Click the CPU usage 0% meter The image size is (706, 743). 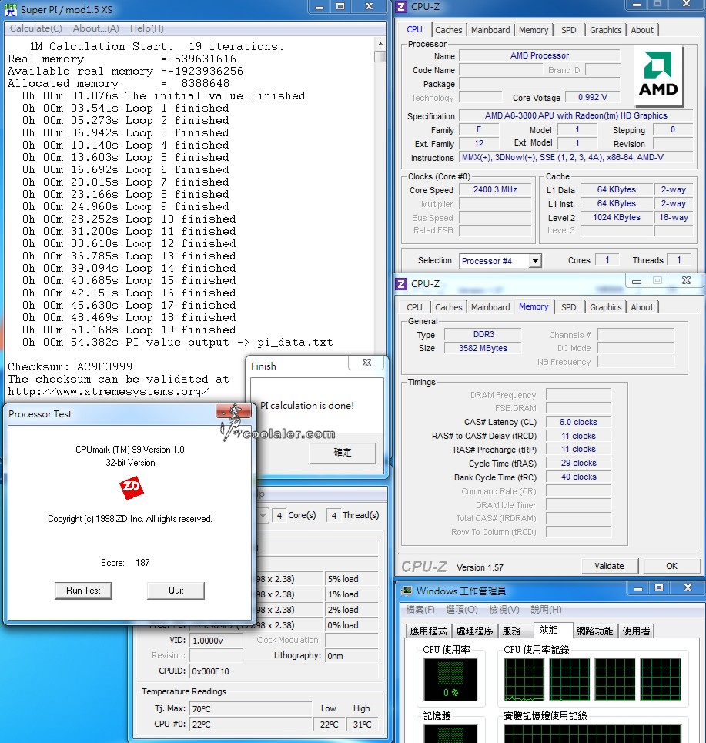pos(450,679)
